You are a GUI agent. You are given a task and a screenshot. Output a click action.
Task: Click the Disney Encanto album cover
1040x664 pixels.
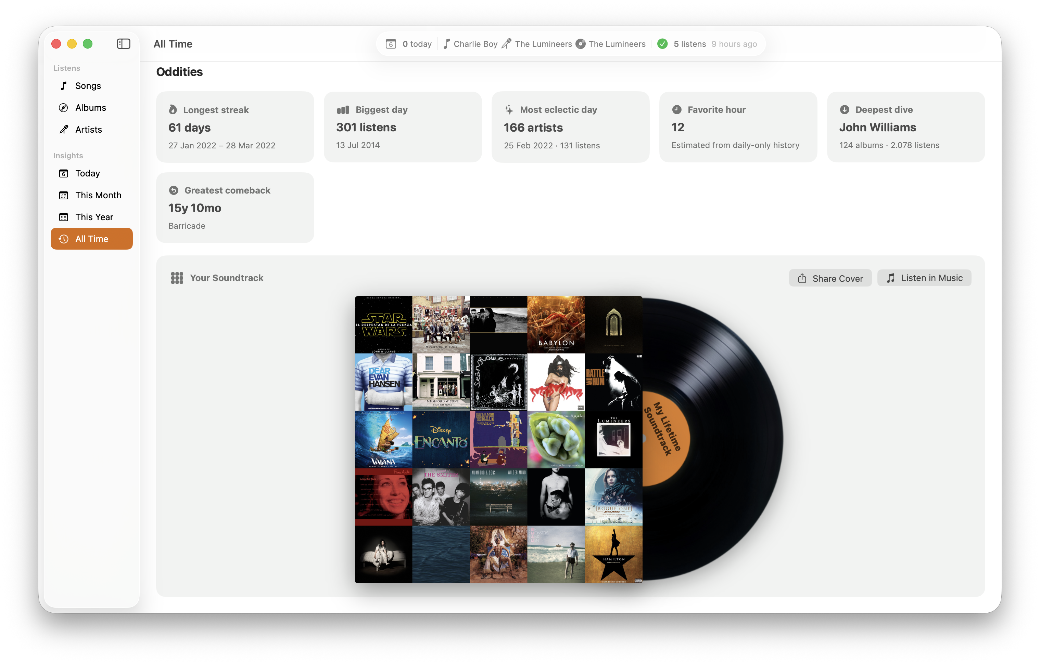[441, 439]
